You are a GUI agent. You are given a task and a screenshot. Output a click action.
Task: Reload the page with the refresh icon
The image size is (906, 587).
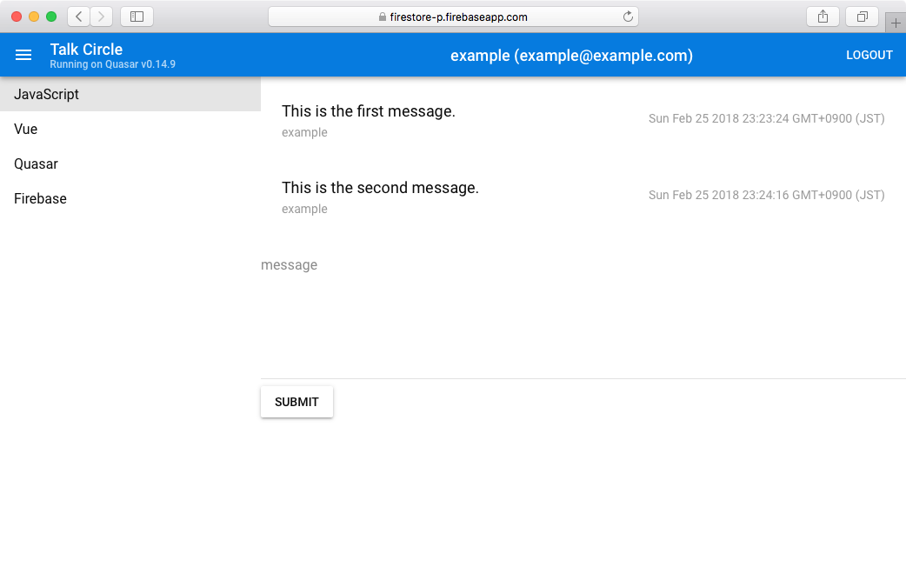(628, 17)
